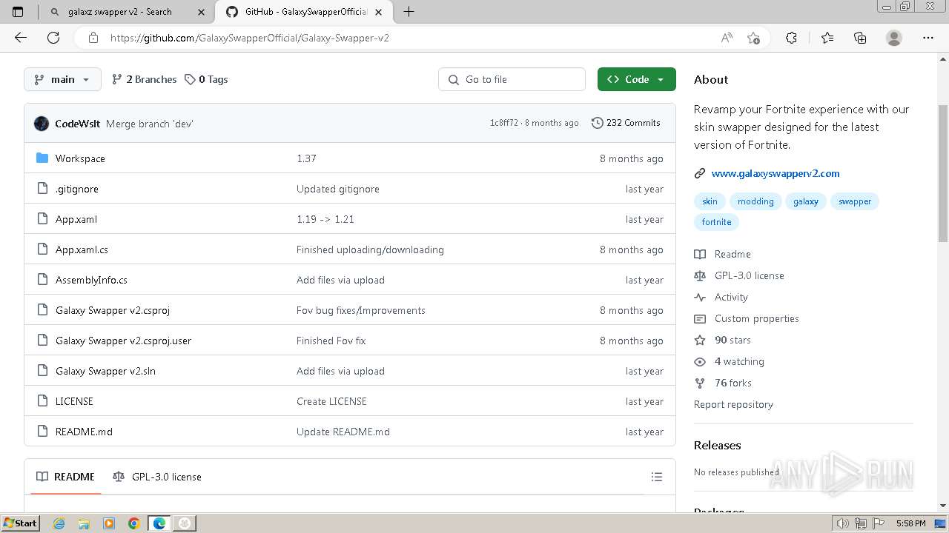The width and height of the screenshot is (949, 533).
Task: View 76 forks link
Action: click(x=723, y=383)
